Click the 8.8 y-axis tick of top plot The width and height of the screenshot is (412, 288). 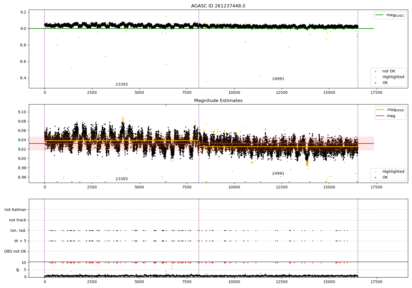23,45
